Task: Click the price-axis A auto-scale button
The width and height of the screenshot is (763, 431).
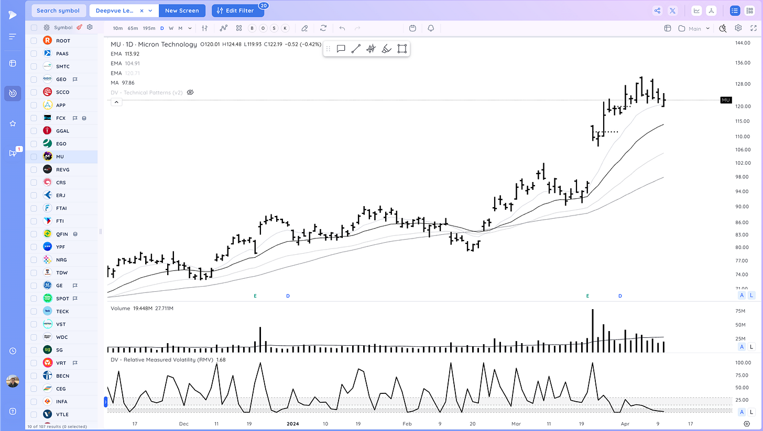Action: coord(742,295)
